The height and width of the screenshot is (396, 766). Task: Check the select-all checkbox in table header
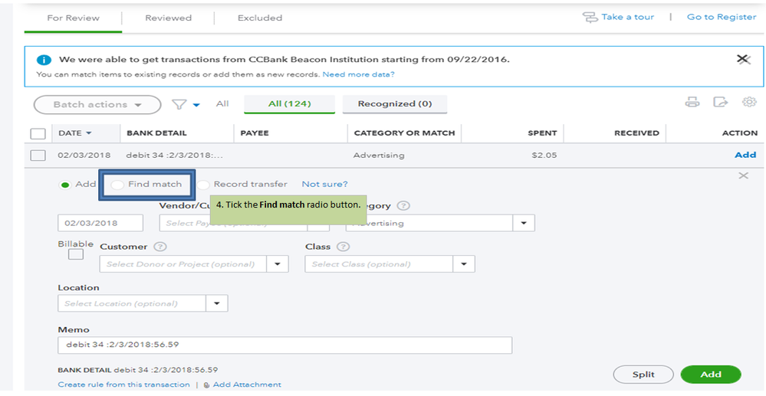pyautogui.click(x=38, y=133)
